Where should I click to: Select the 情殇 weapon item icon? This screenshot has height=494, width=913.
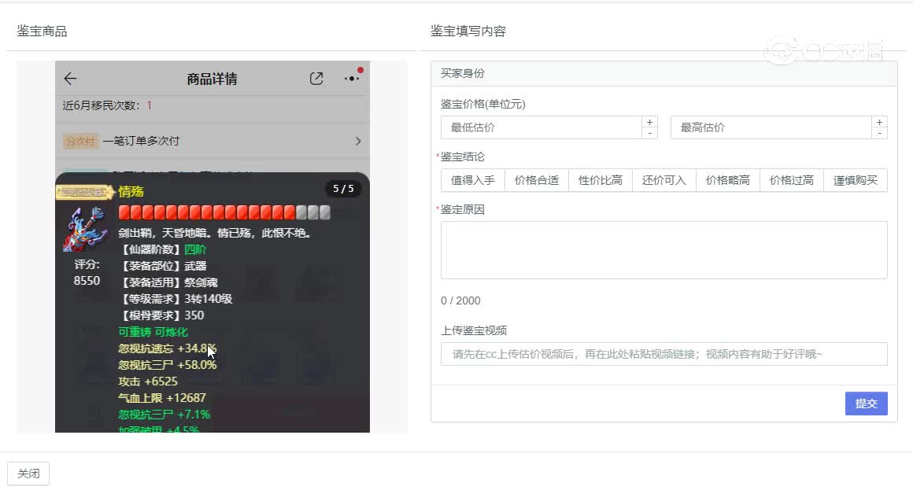click(86, 229)
